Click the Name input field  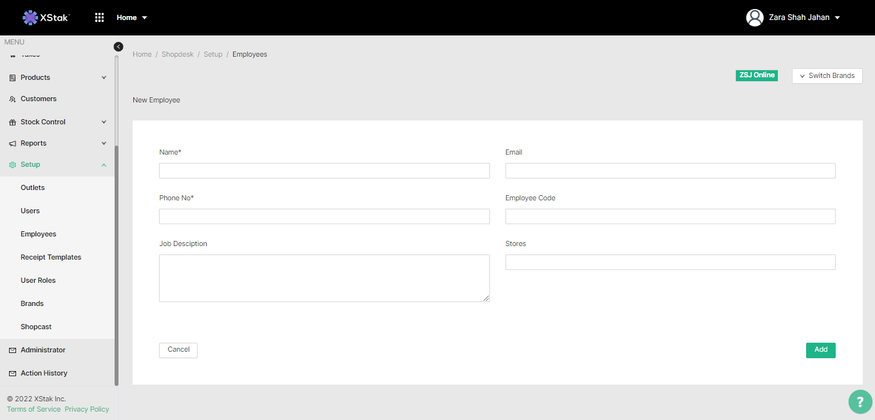pos(324,171)
